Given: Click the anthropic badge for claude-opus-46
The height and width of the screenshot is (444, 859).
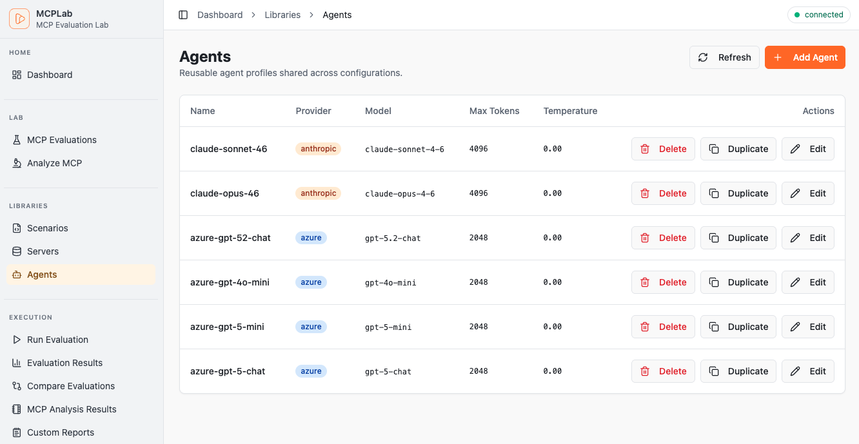Looking at the screenshot, I should 318,193.
